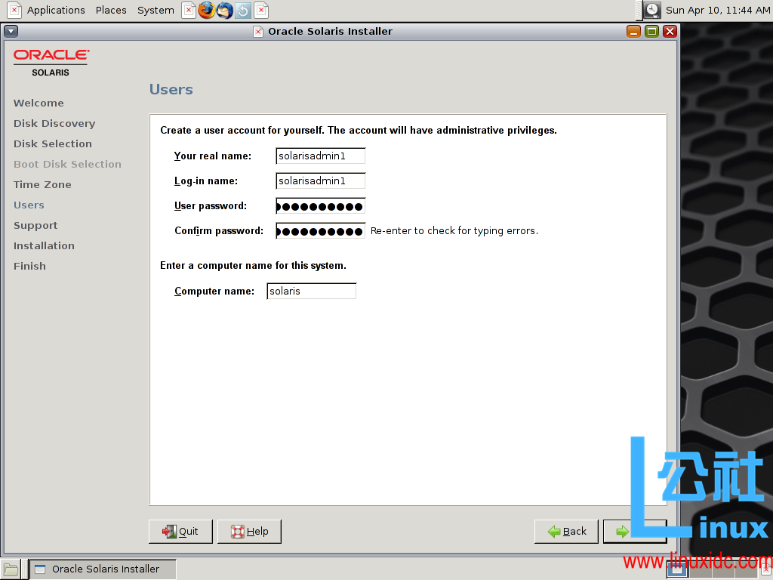The height and width of the screenshot is (580, 773).
Task: Click the 'User password:' label
Action: point(211,205)
